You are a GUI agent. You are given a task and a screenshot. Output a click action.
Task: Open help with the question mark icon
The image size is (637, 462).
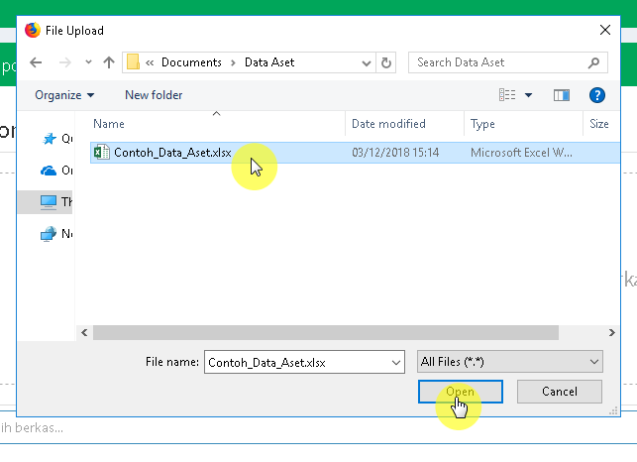coord(596,95)
